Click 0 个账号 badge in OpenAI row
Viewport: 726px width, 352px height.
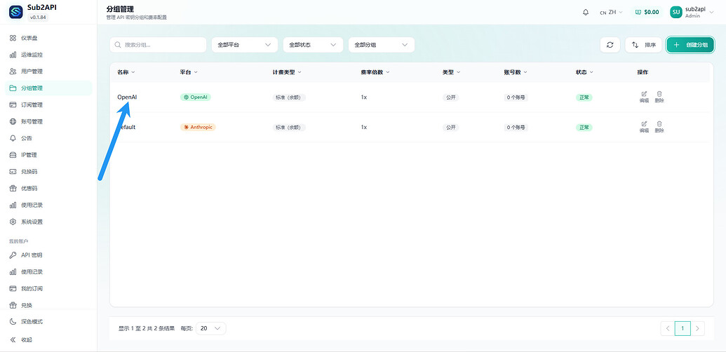pos(516,97)
